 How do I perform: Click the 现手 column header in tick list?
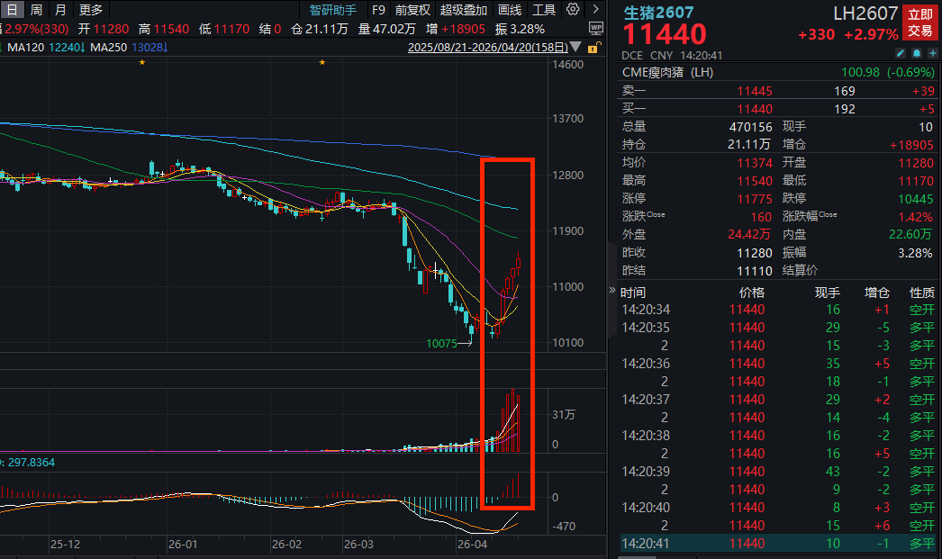(x=827, y=293)
